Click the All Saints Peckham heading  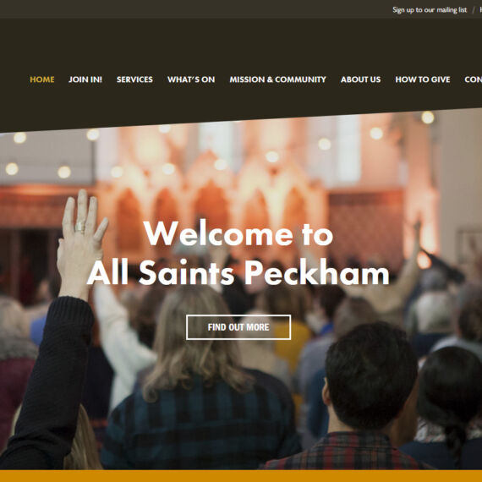[238, 272]
